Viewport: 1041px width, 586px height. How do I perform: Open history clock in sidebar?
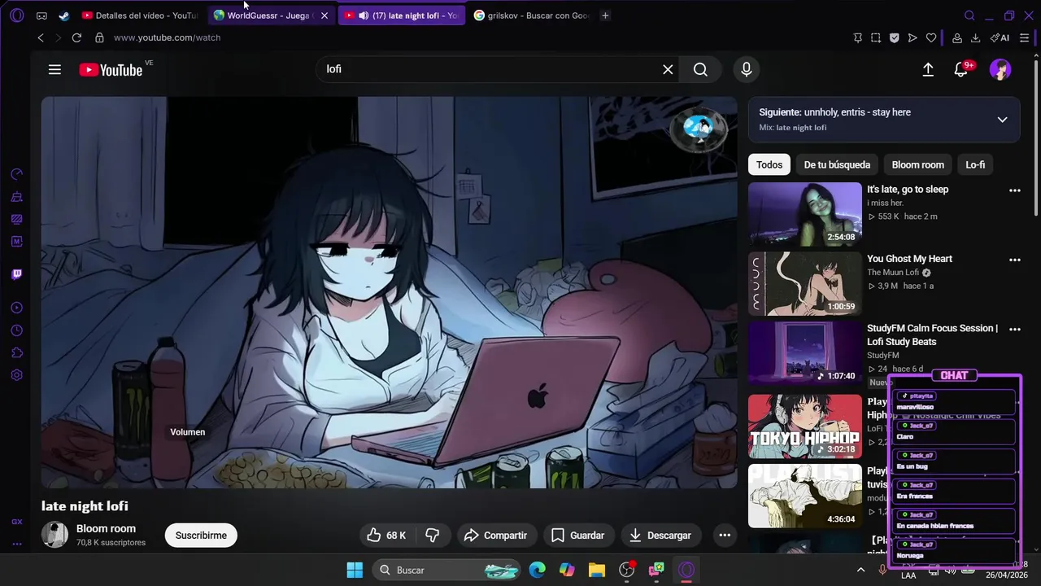pos(16,330)
